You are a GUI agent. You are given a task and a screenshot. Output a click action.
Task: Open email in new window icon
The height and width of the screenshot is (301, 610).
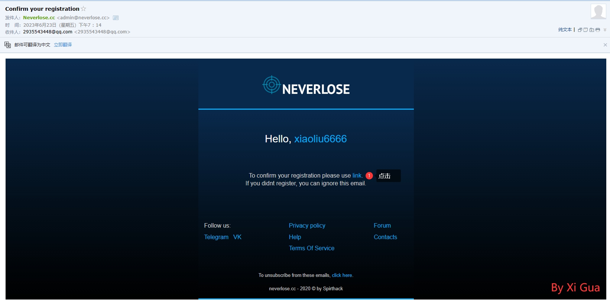[x=580, y=30]
